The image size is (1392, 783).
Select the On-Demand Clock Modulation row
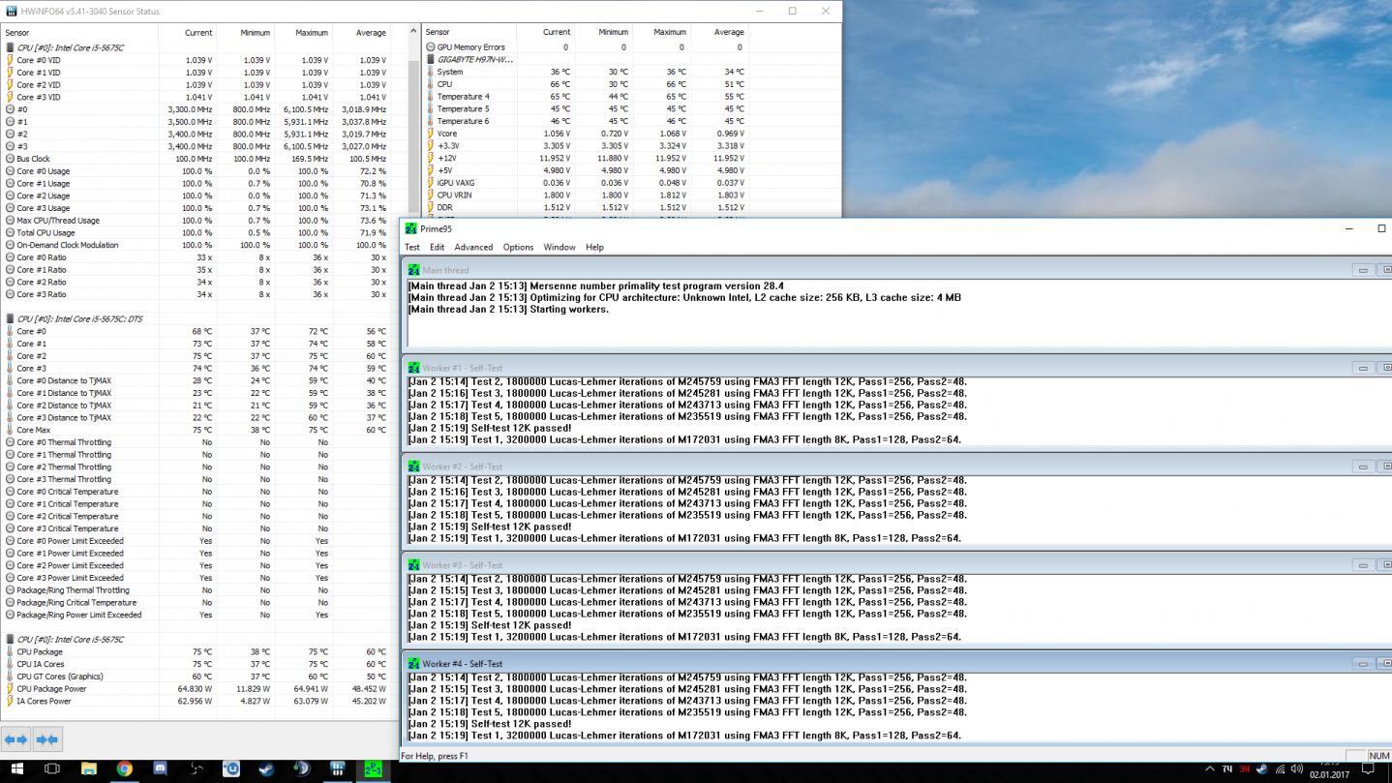pyautogui.click(x=197, y=245)
